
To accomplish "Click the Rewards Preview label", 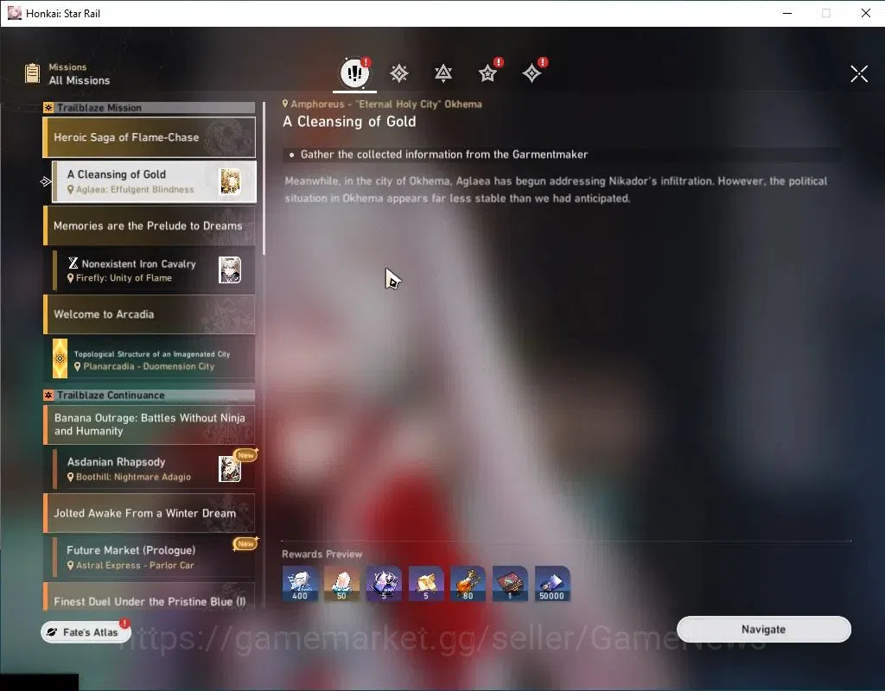I will 322,554.
